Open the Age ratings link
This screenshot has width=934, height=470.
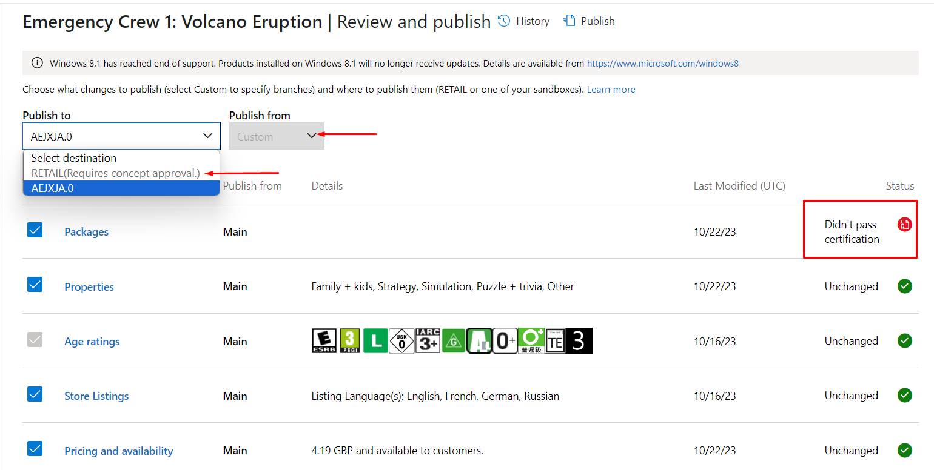pos(92,342)
